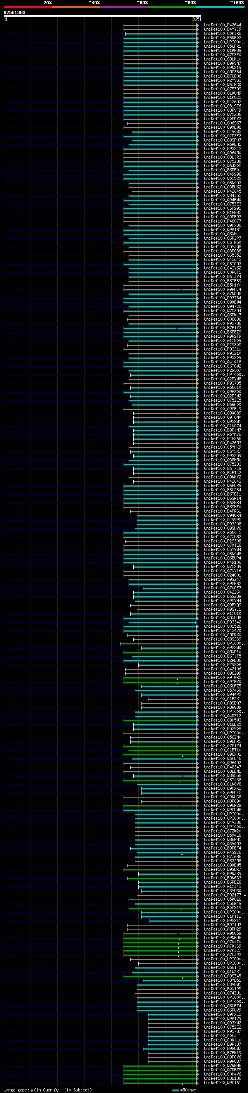
Task: Open hit UniRef100_B9RSM7
Action: click(x=222, y=63)
